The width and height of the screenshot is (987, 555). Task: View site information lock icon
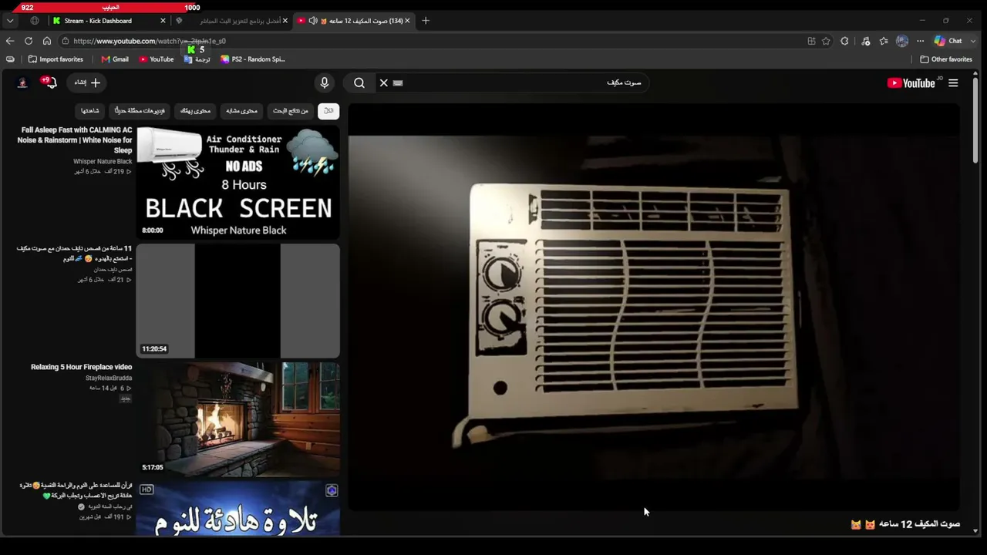(x=66, y=41)
